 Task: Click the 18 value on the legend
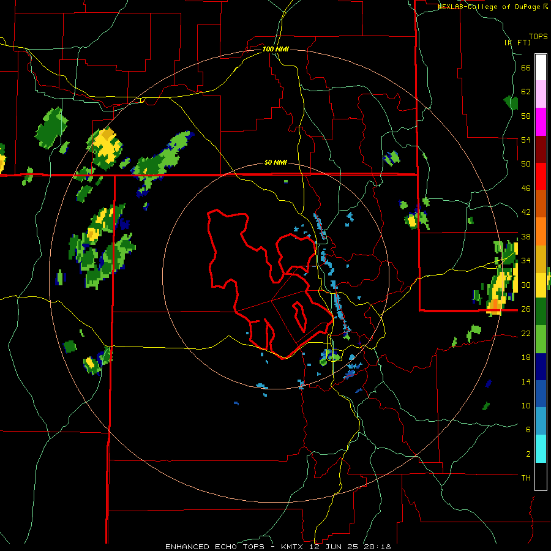pos(526,358)
